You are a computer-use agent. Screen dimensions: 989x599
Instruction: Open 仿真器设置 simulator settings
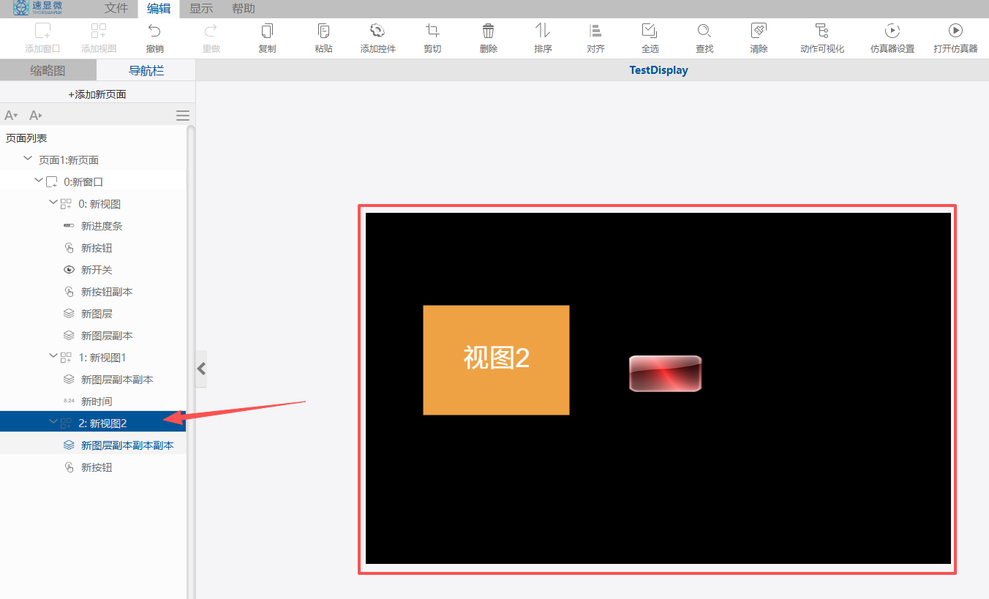(x=892, y=31)
